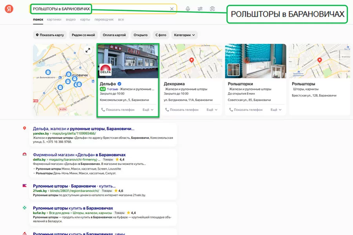Click the Барановичи map thumbnail
The image size is (353, 235).
click(x=64, y=80)
